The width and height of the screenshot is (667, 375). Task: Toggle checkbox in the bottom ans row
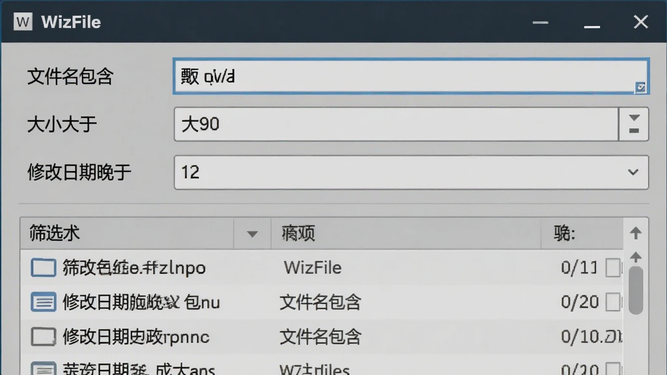612,368
